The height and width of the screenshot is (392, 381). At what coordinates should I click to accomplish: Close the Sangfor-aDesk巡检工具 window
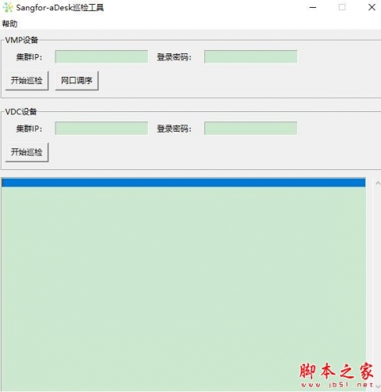click(x=372, y=7)
